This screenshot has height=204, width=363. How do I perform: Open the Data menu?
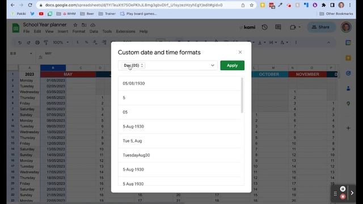coord(94,32)
